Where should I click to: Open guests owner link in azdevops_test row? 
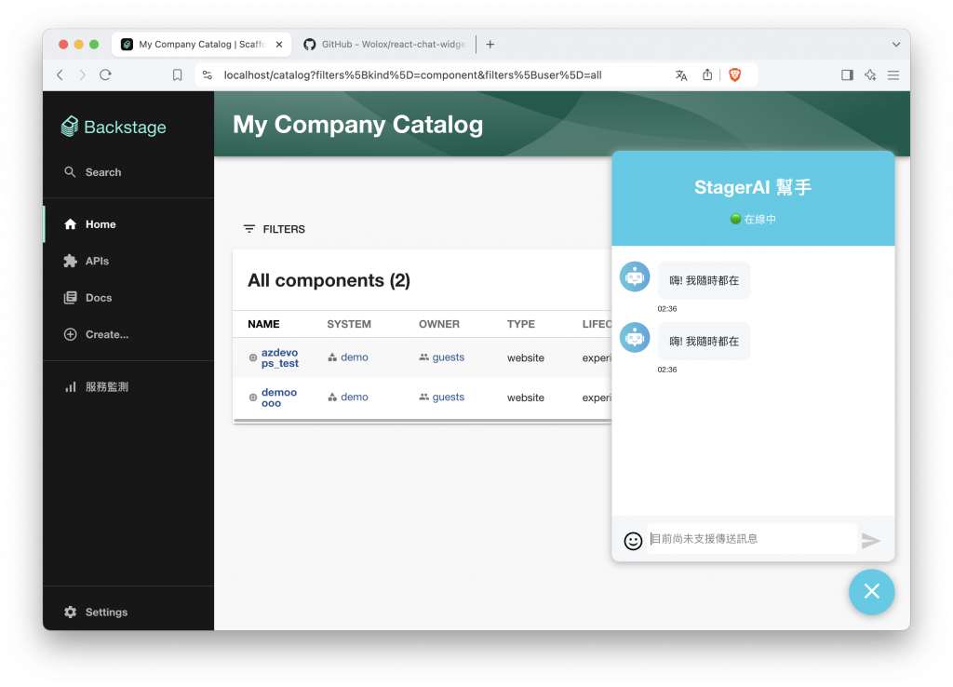click(448, 357)
